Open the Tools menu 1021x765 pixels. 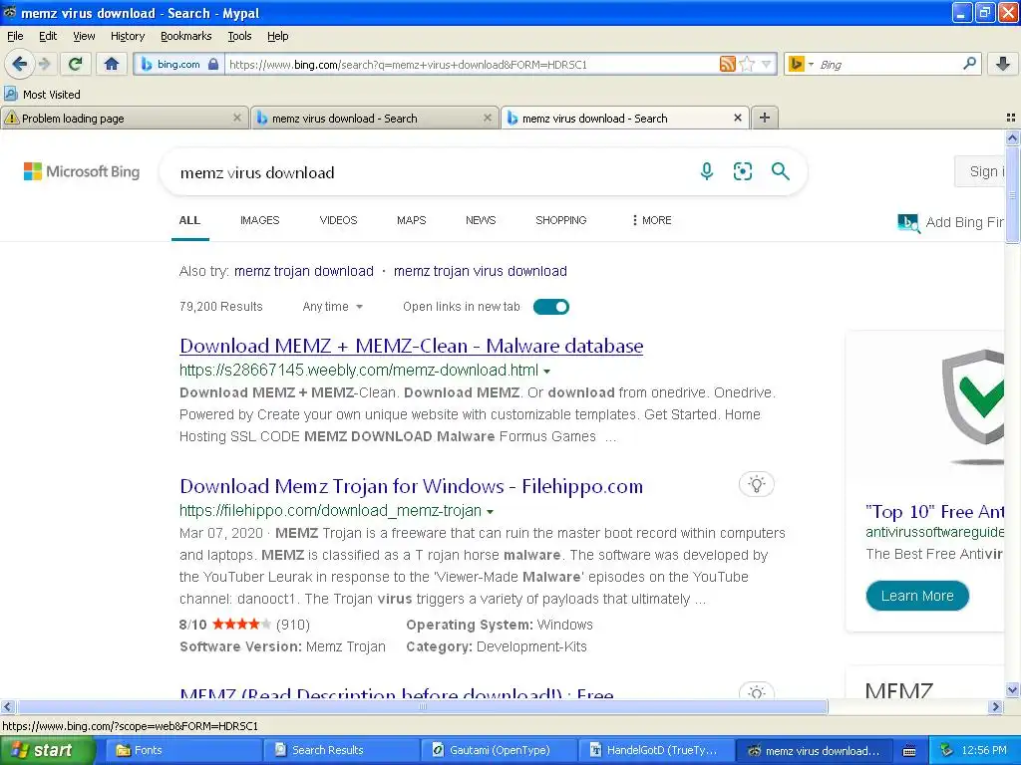tap(239, 36)
